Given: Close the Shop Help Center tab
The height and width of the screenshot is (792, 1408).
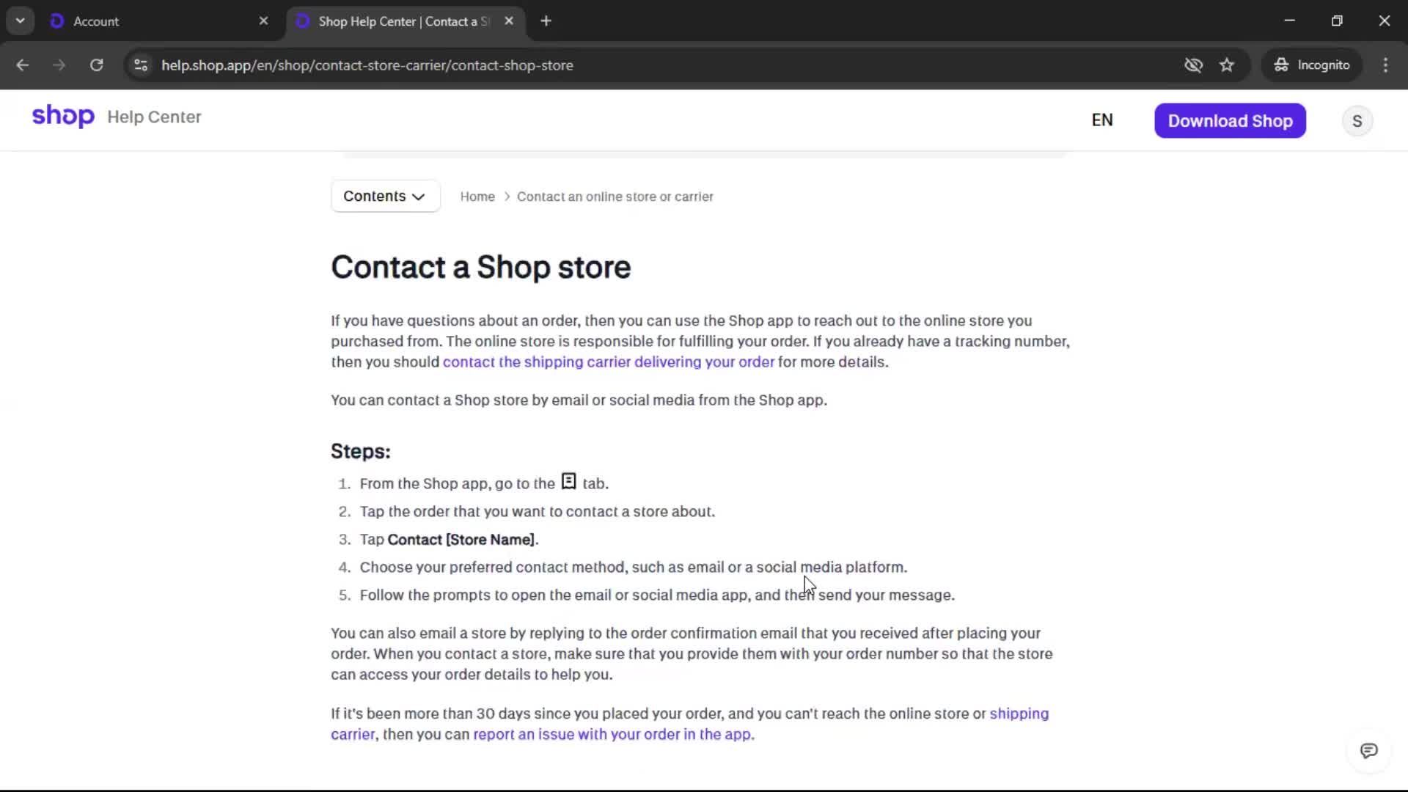Looking at the screenshot, I should pyautogui.click(x=509, y=21).
